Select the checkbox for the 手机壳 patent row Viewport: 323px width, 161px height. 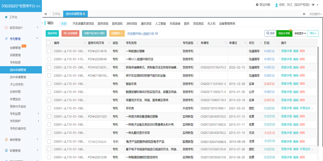pyautogui.click(x=49, y=108)
